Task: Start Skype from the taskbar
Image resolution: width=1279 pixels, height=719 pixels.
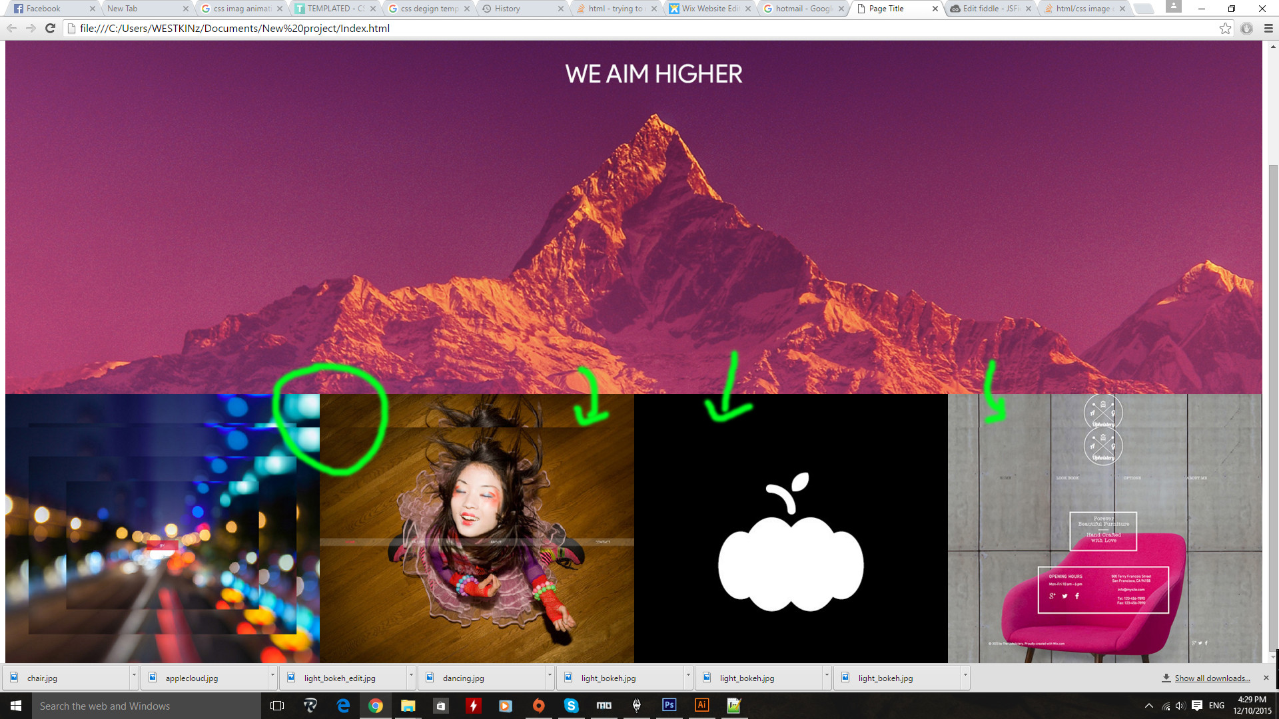Action: point(571,706)
